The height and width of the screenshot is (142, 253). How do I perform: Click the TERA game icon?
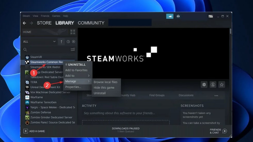pos(27,82)
